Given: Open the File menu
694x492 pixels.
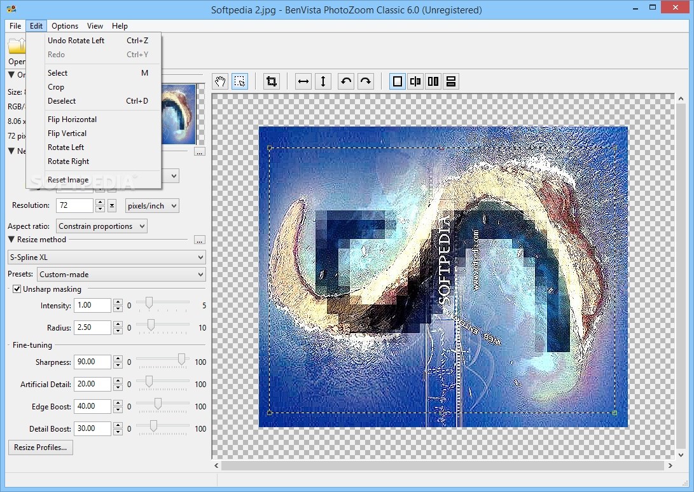Looking at the screenshot, I should (15, 25).
